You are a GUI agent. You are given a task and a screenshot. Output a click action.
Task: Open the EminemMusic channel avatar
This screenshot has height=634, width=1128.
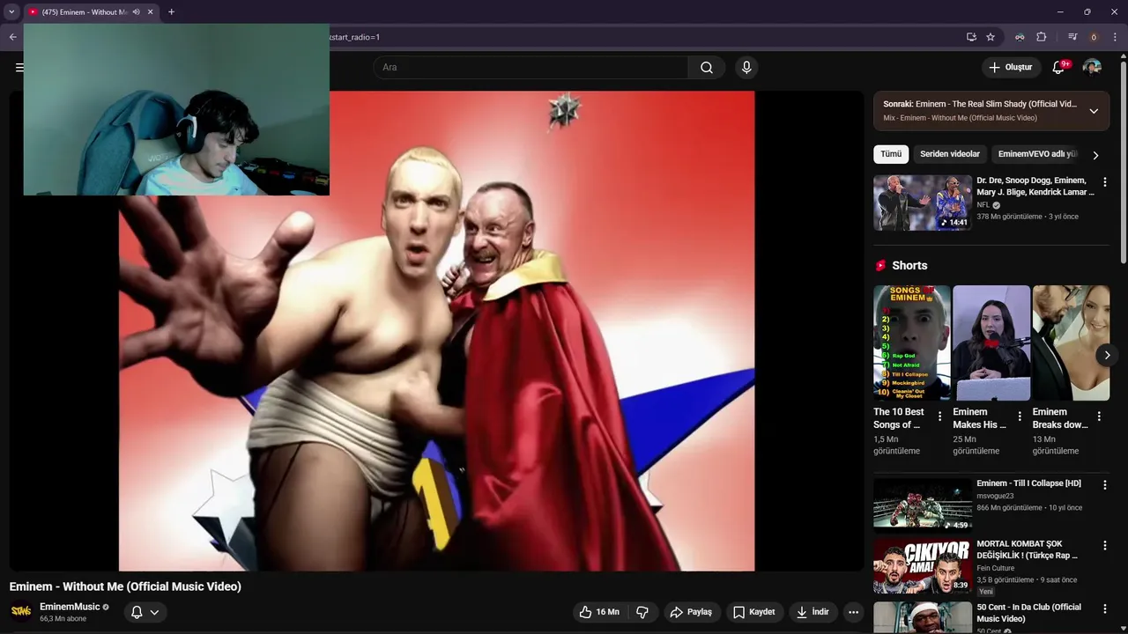(x=21, y=612)
